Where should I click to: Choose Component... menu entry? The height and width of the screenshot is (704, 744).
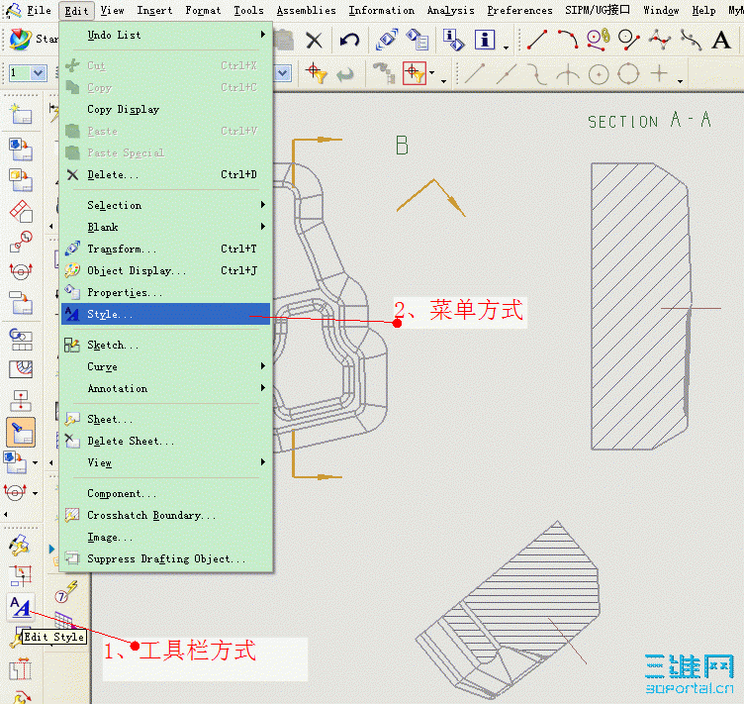(165, 493)
